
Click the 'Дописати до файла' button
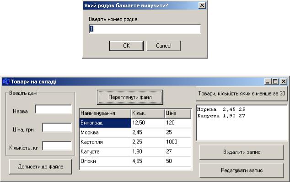41,166
